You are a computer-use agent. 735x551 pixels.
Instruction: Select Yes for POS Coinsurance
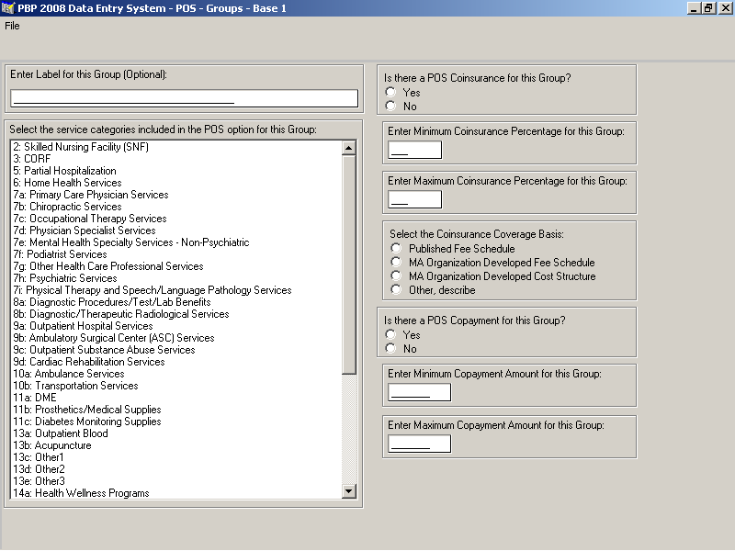pos(390,92)
